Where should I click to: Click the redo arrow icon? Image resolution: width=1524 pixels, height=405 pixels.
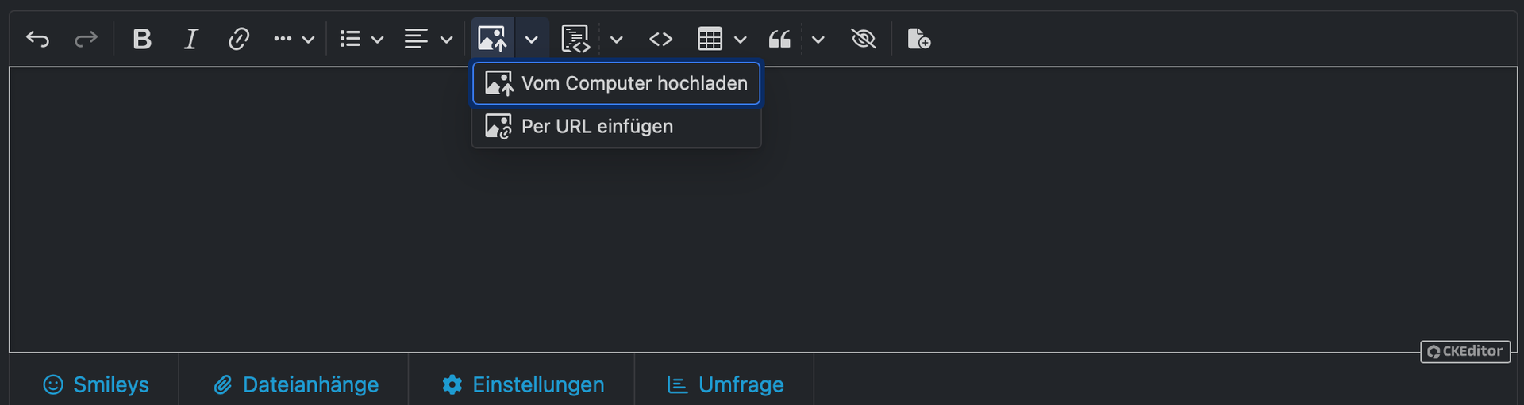86,39
